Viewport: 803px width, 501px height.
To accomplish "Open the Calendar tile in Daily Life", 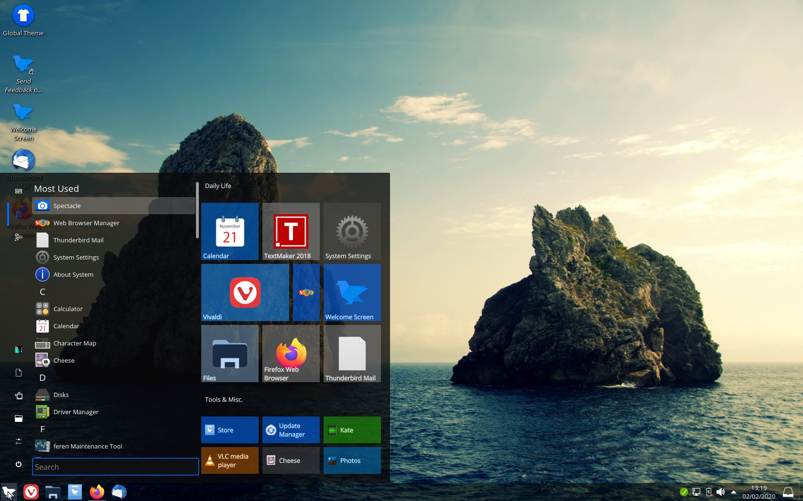I will click(229, 231).
